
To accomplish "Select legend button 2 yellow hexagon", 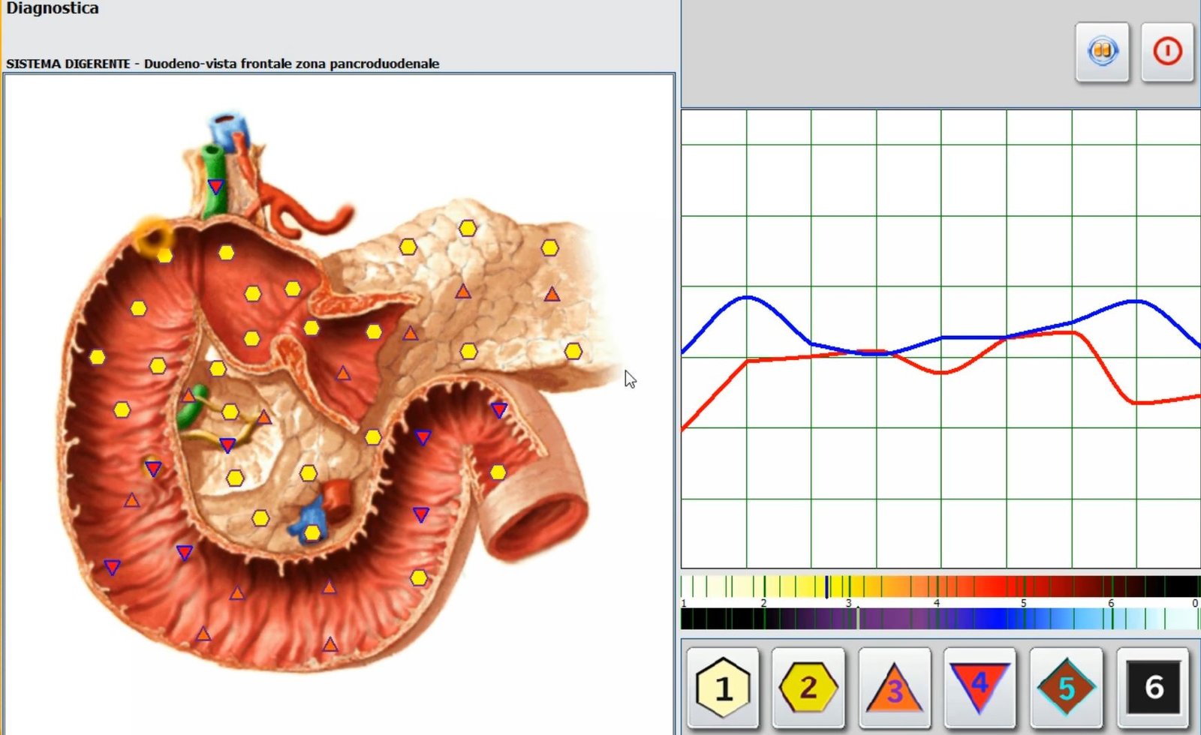I will pyautogui.click(x=808, y=687).
